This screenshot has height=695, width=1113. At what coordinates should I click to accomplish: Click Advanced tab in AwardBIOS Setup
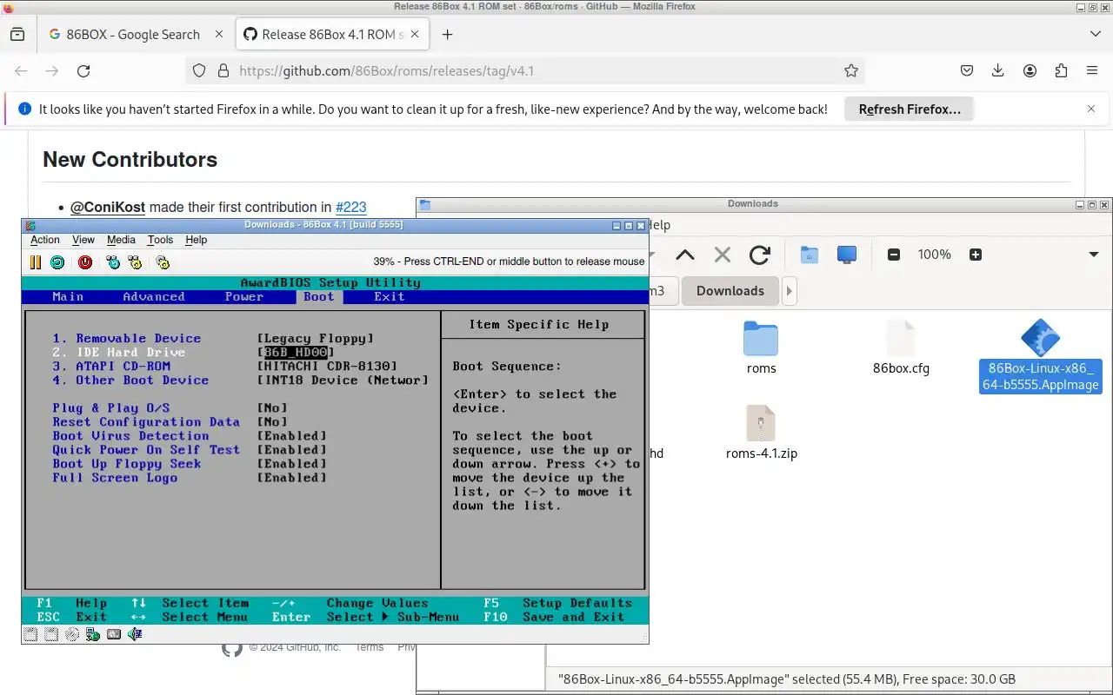(x=154, y=296)
